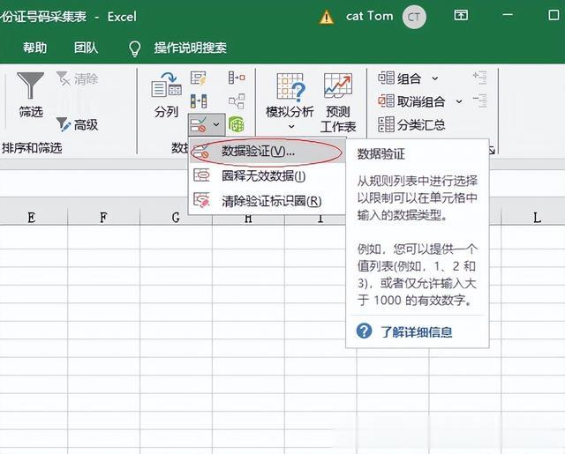Click the Relationships icon
This screenshot has height=454, width=565.
click(237, 101)
